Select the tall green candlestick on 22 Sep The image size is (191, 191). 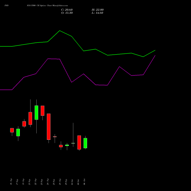click(x=36, y=113)
